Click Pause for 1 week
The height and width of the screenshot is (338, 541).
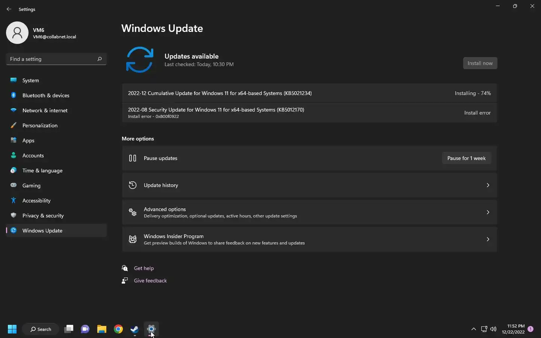[467, 158]
